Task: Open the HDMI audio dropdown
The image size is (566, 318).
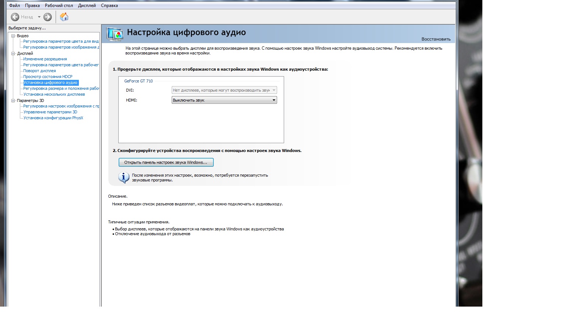Action: point(224,100)
